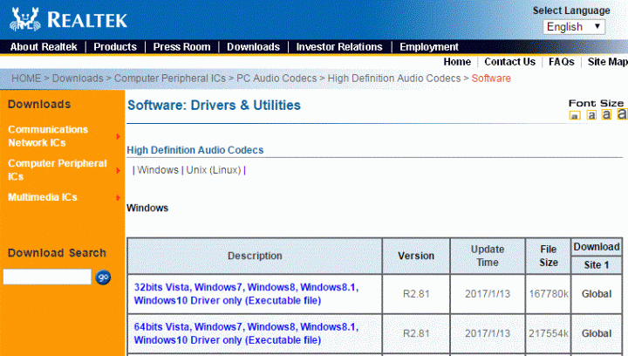Choose the largest font size icon
The height and width of the screenshot is (356, 628).
[622, 113]
